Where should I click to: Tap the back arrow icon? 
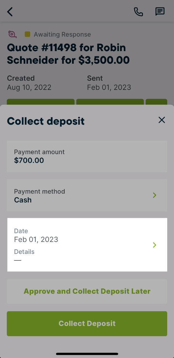tap(10, 12)
